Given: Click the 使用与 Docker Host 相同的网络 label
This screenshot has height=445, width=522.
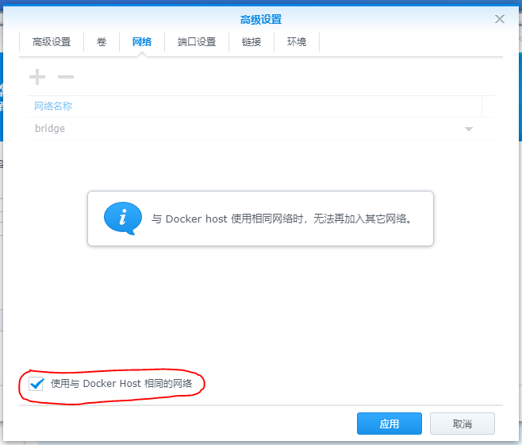Looking at the screenshot, I should (121, 384).
